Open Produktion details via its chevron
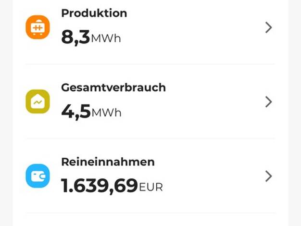This screenshot has height=226, width=301. tap(268, 27)
